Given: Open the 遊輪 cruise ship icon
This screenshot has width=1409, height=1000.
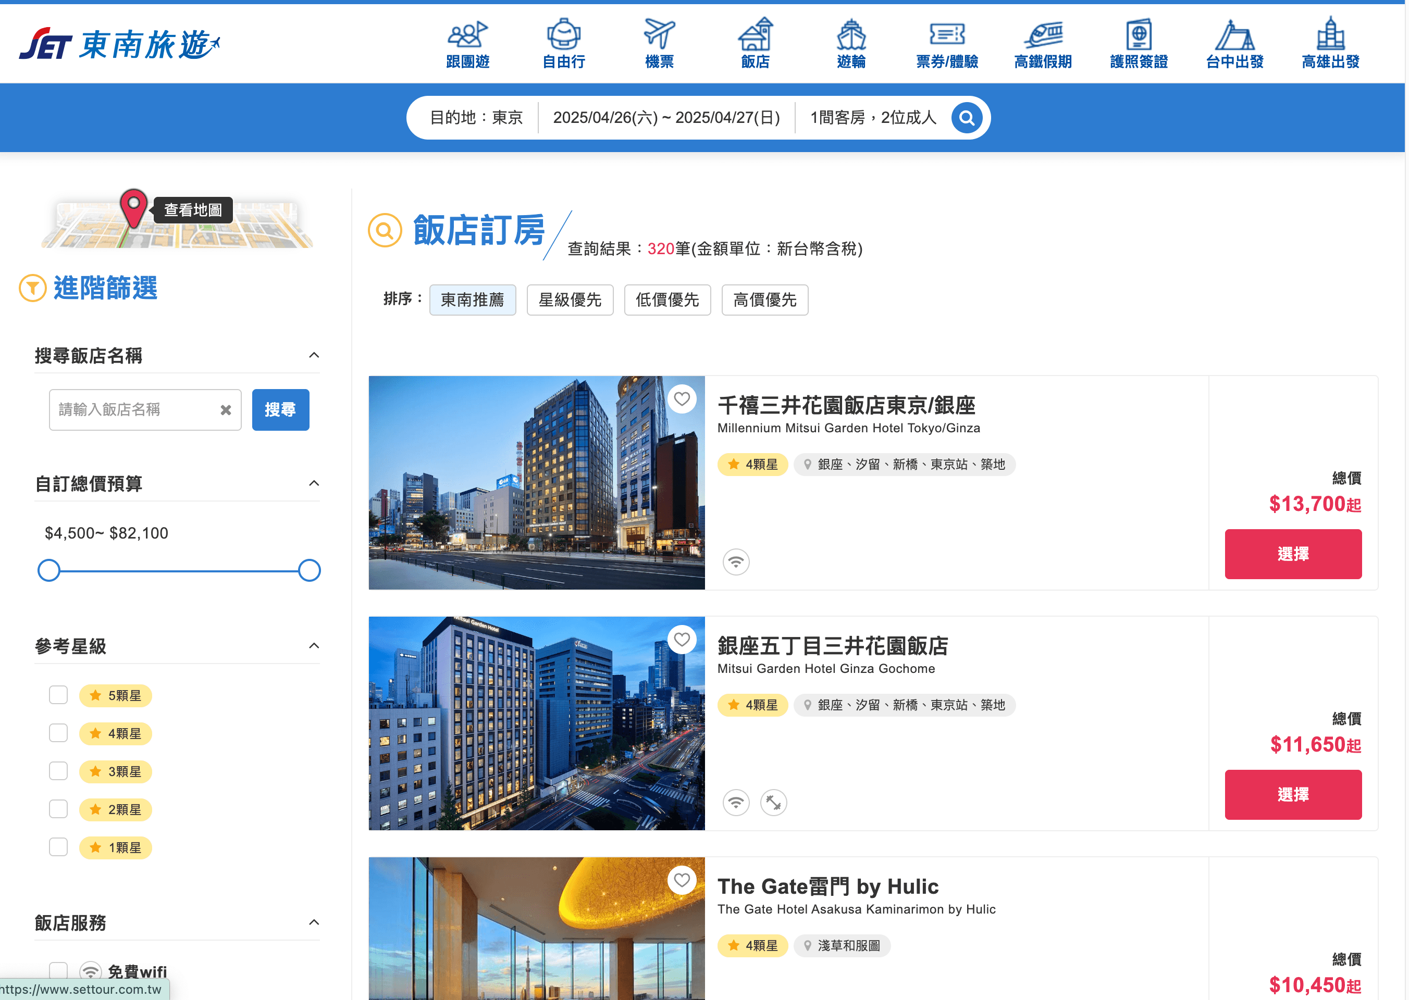Looking at the screenshot, I should pyautogui.click(x=851, y=34).
